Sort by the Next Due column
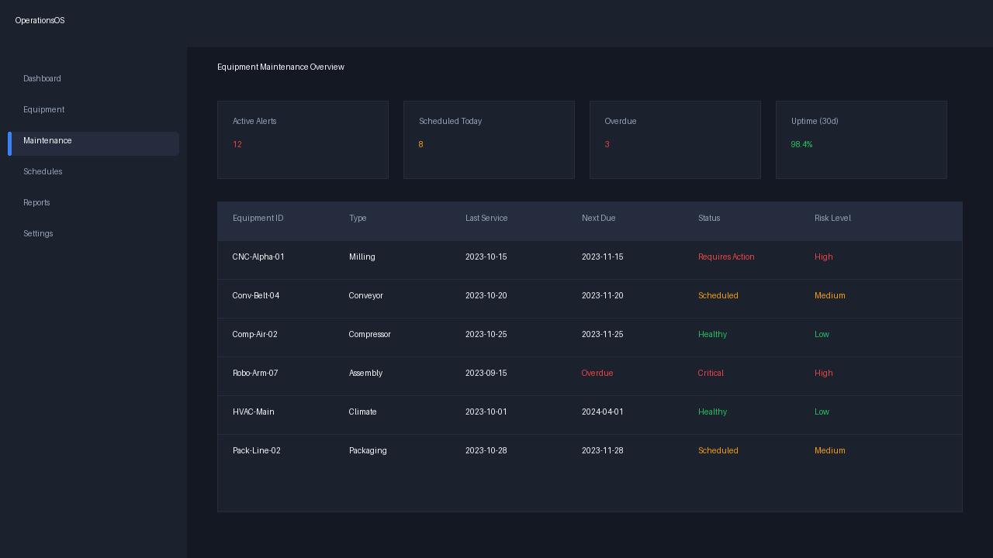Image resolution: width=993 pixels, height=558 pixels. 598,218
